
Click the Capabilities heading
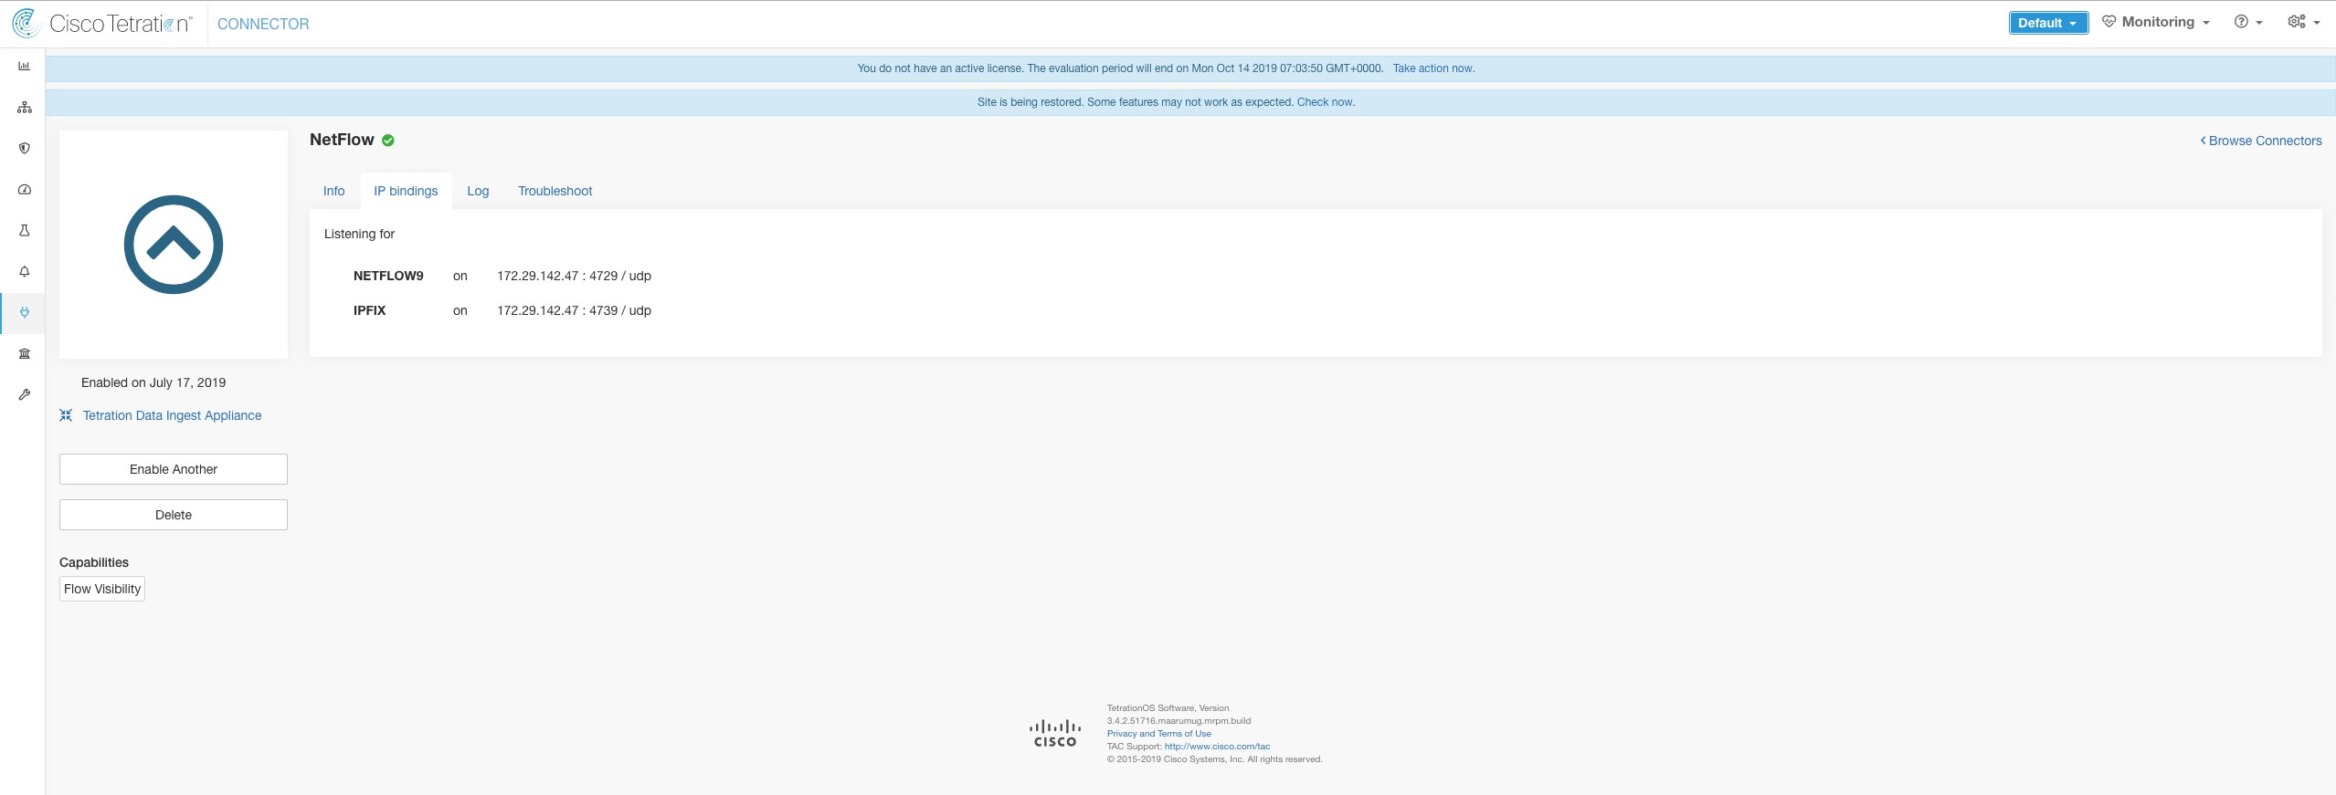(x=94, y=562)
